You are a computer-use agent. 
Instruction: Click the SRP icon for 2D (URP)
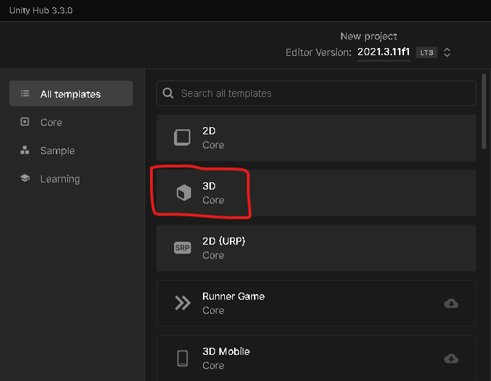click(x=183, y=248)
